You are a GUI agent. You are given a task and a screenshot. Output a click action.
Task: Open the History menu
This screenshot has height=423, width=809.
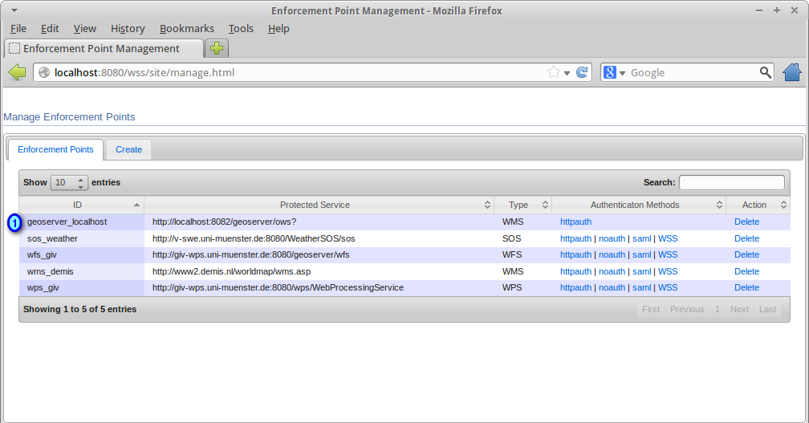[x=128, y=29]
